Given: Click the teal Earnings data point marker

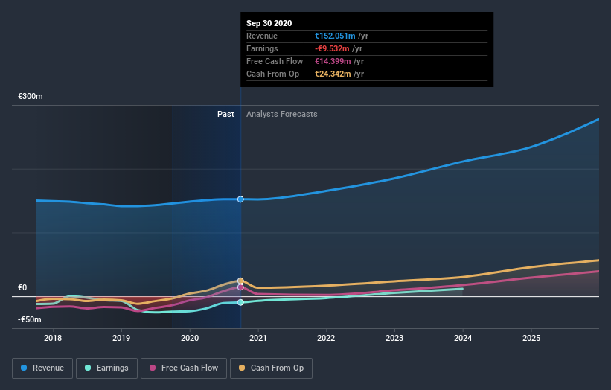Looking at the screenshot, I should (x=240, y=302).
